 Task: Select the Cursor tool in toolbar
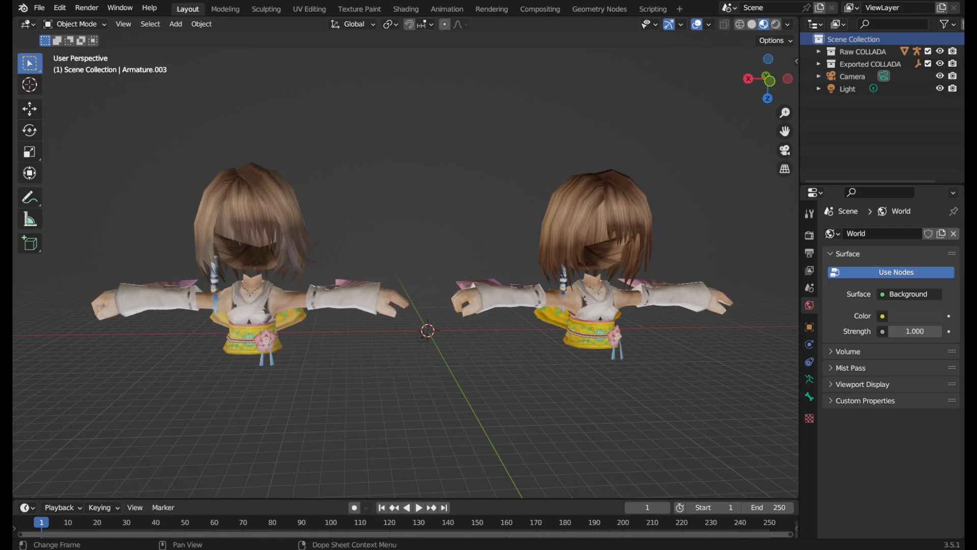pyautogui.click(x=30, y=85)
